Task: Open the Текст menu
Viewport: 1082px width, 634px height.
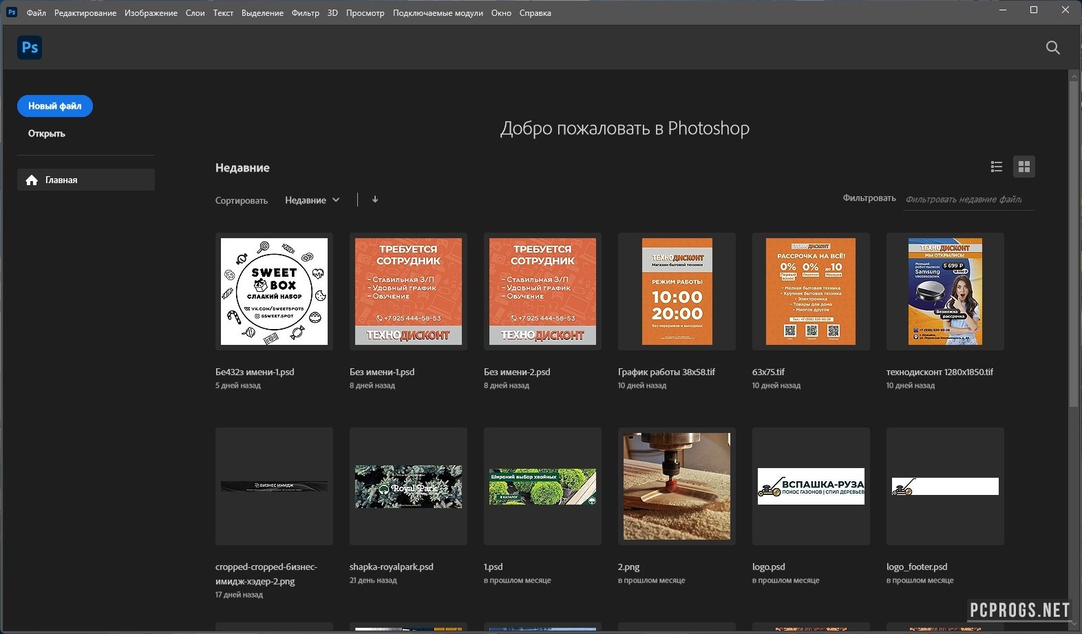Action: point(223,13)
